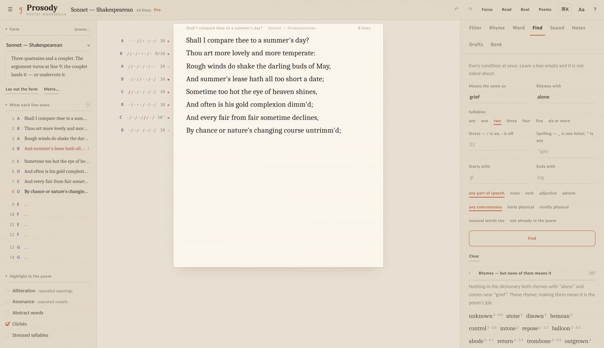Enable Stressed syllables highlighting
This screenshot has width=604, height=348.
(x=7, y=335)
